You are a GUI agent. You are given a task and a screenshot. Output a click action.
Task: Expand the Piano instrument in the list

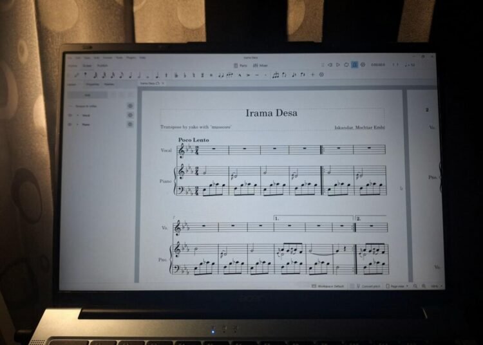click(77, 124)
